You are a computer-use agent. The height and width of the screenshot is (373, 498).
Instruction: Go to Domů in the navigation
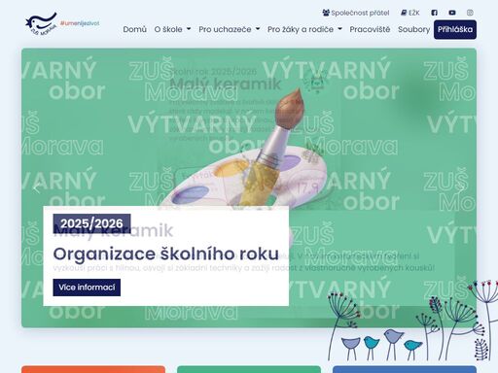click(x=134, y=29)
